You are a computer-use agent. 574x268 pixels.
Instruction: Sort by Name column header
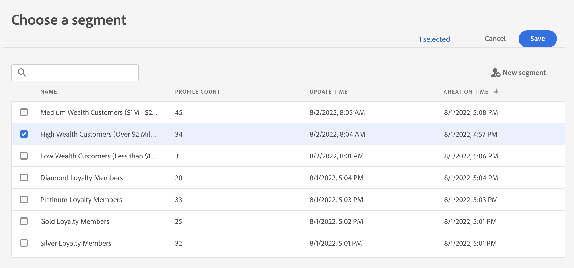click(x=49, y=92)
